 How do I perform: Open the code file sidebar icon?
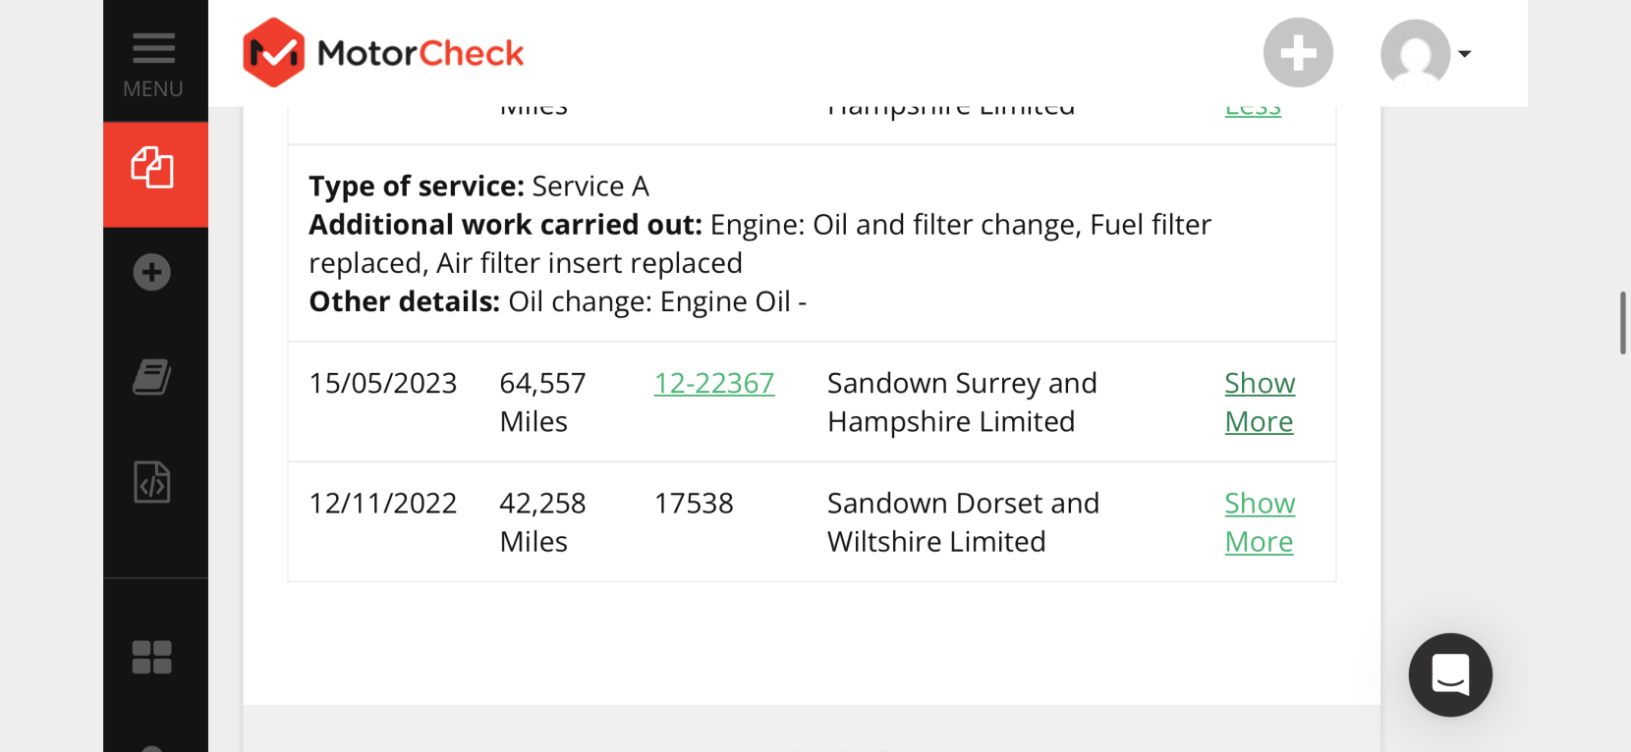[x=152, y=482]
